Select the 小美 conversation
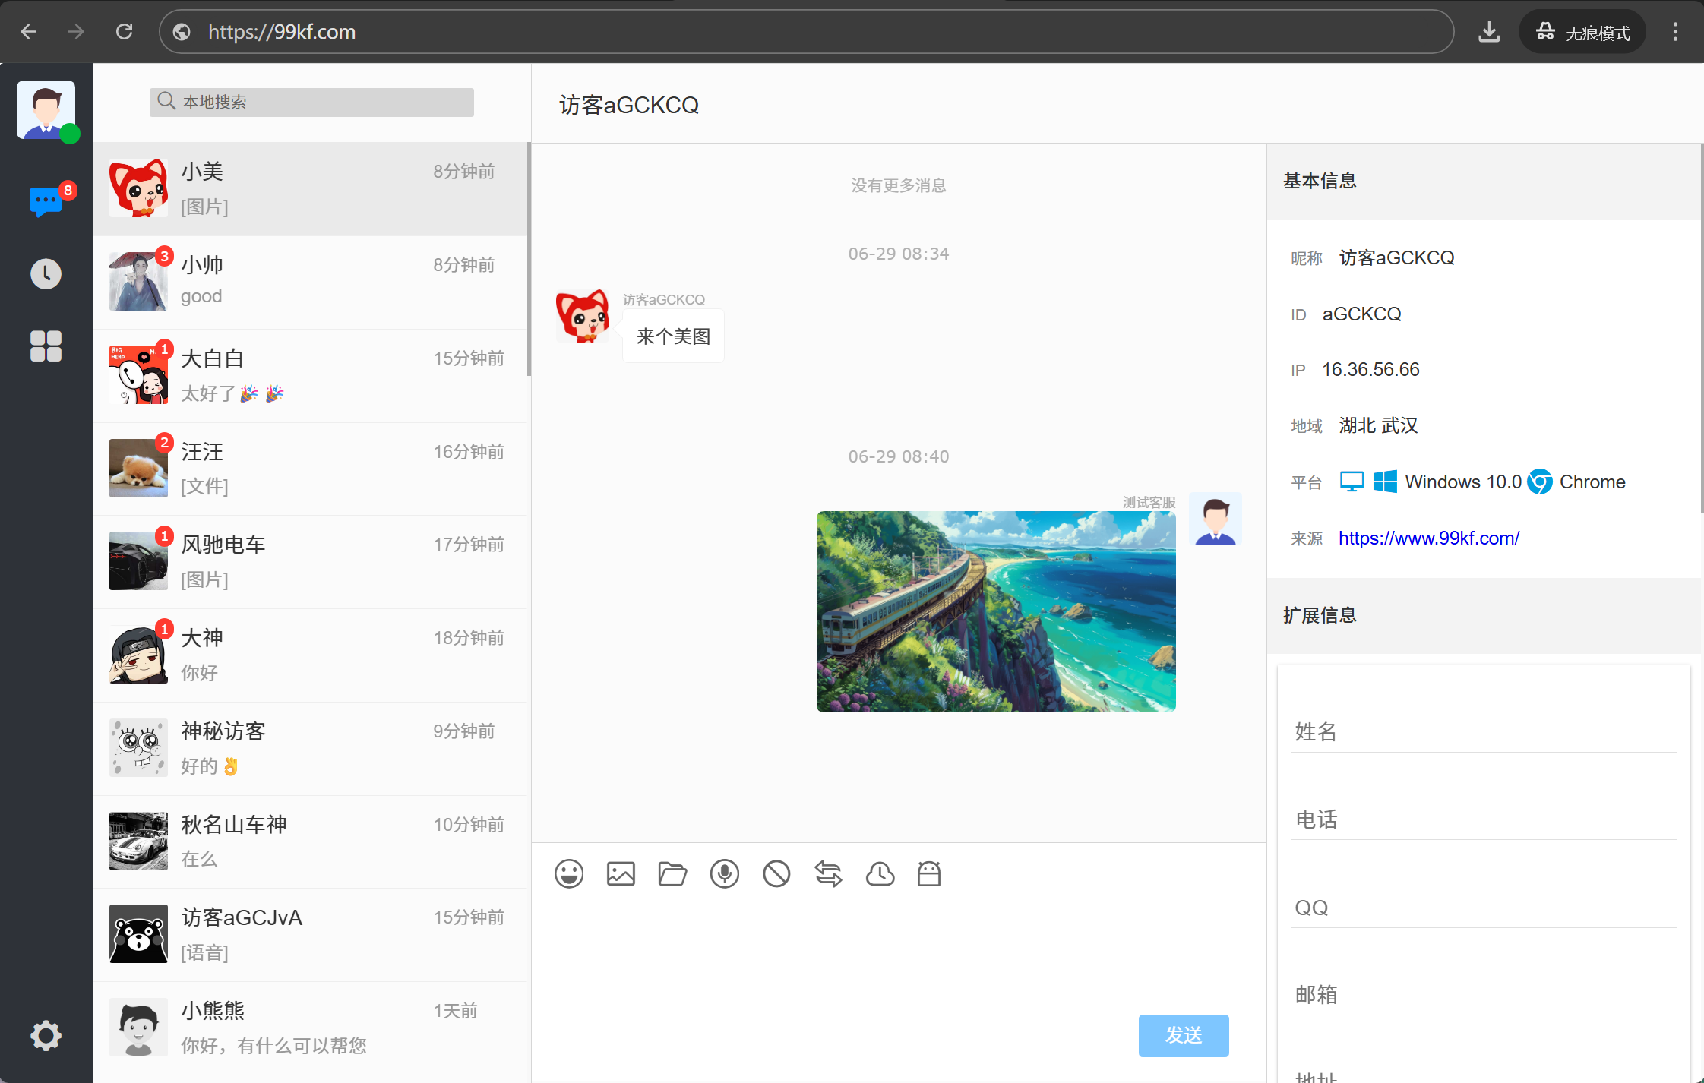Image resolution: width=1704 pixels, height=1083 pixels. [311, 189]
